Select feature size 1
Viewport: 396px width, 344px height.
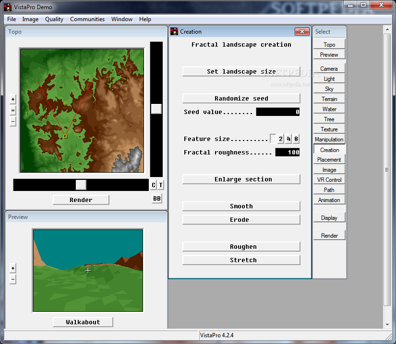(273, 139)
